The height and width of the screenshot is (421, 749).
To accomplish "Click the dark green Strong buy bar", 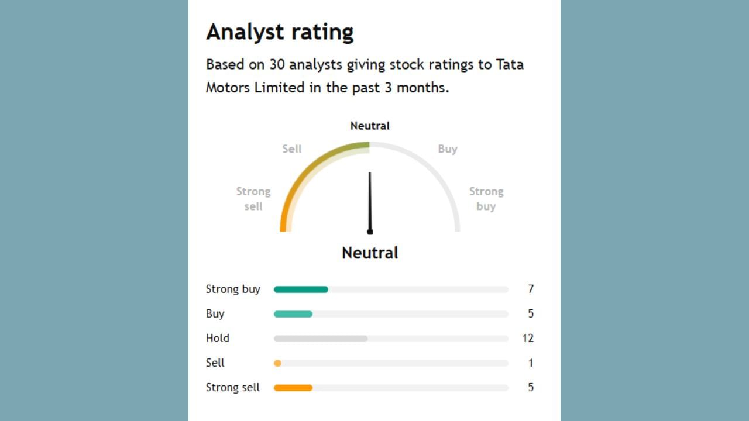I will click(301, 289).
